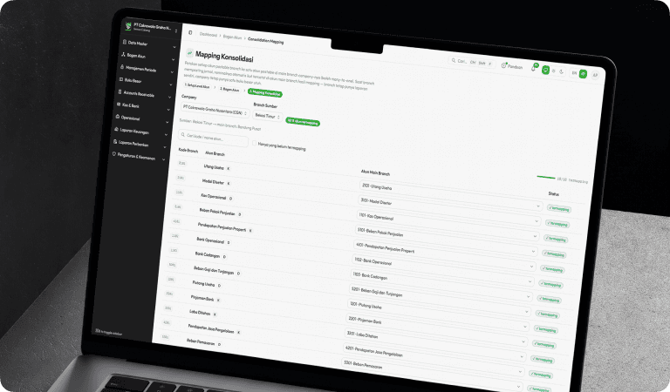
Task: Open the 3101 - Modal Disetor dropdown
Action: pyautogui.click(x=449, y=211)
